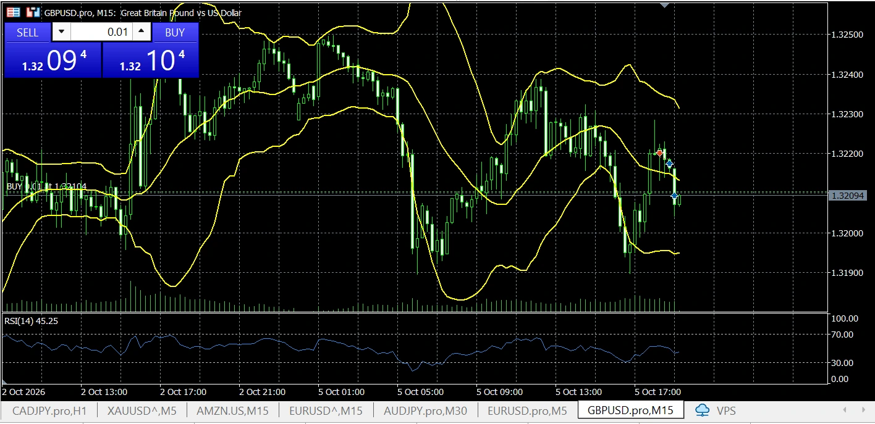Open the EURUSD^,M15 chart tab
The width and height of the screenshot is (875, 424).
click(x=326, y=410)
